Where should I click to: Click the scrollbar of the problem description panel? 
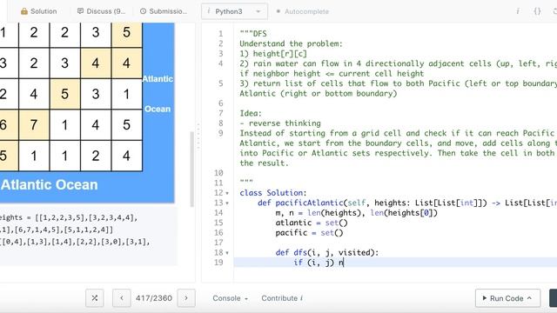191,169
